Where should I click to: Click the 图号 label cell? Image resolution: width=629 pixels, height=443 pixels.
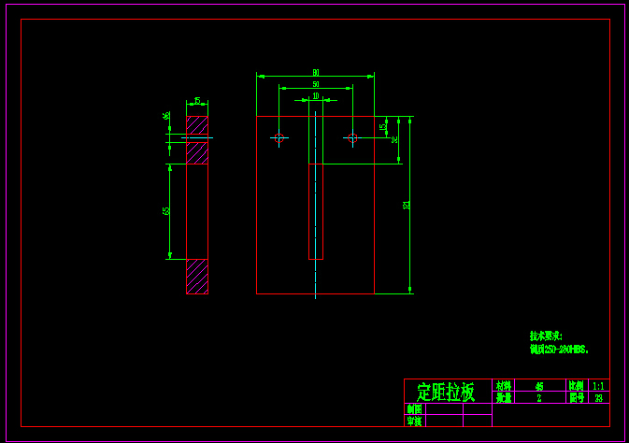click(577, 397)
